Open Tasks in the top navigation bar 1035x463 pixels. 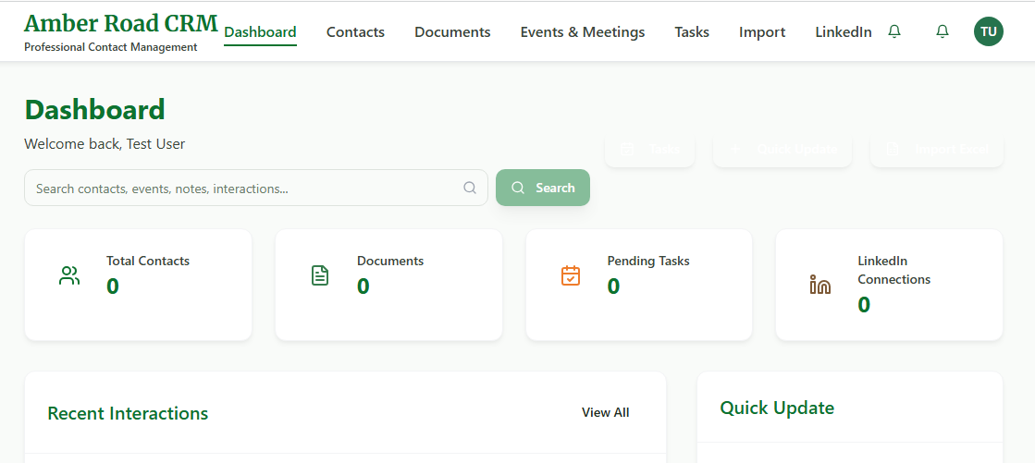(692, 31)
